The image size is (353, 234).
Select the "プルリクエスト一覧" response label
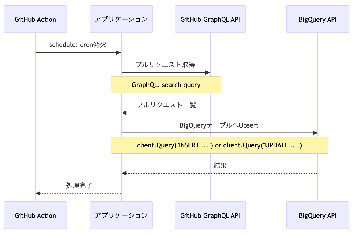coord(167,105)
